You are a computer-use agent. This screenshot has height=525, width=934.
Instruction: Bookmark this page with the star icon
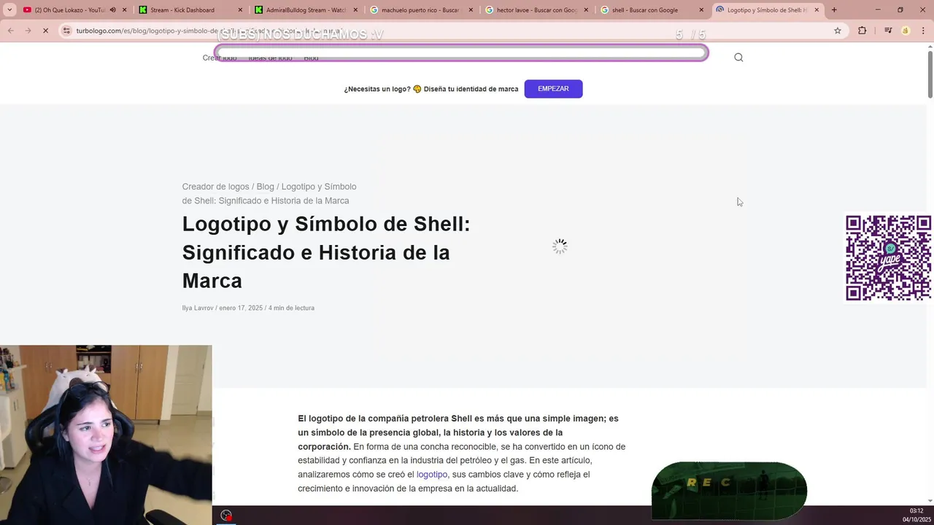point(838,31)
